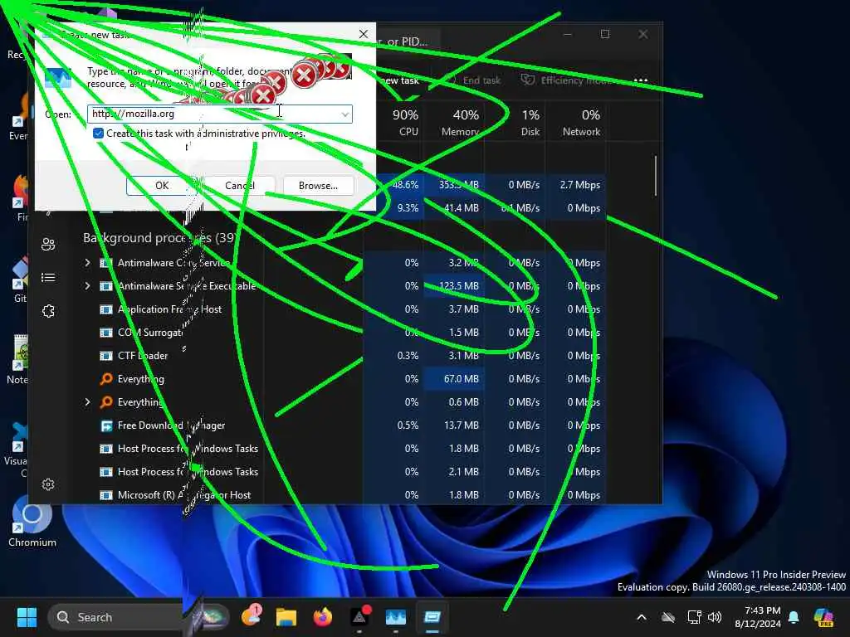The width and height of the screenshot is (850, 637).
Task: Select the Free Download Manager process icon
Action: click(x=106, y=425)
